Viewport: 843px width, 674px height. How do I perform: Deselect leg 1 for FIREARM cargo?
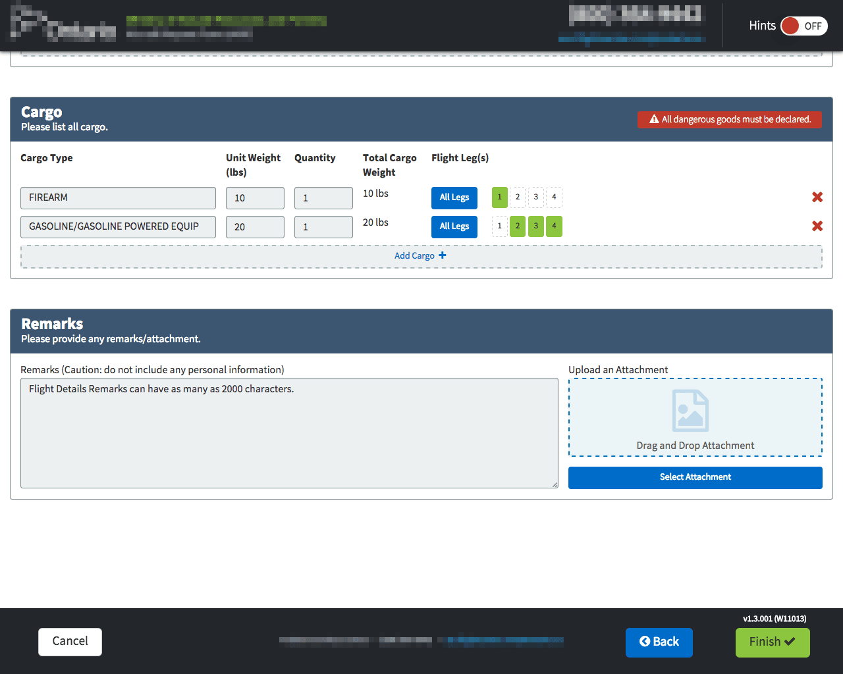[499, 197]
